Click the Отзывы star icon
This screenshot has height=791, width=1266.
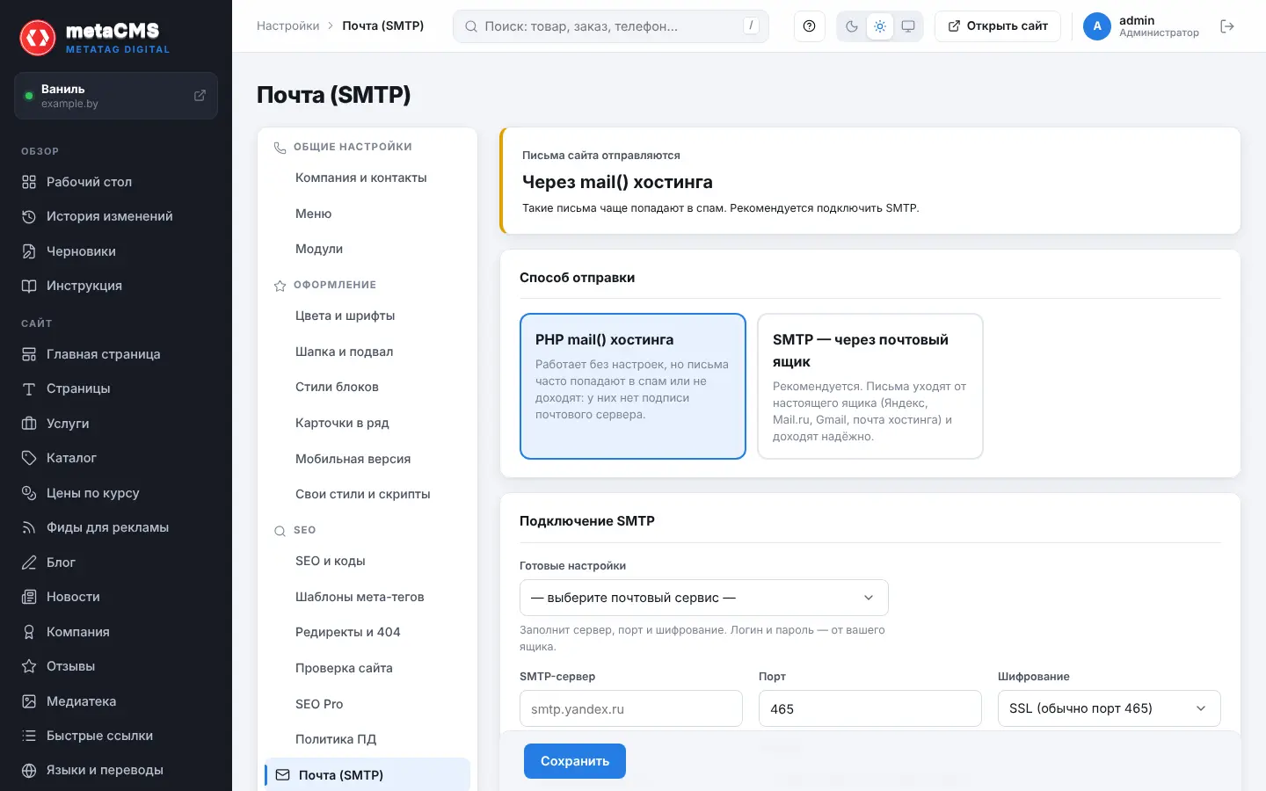pos(29,666)
